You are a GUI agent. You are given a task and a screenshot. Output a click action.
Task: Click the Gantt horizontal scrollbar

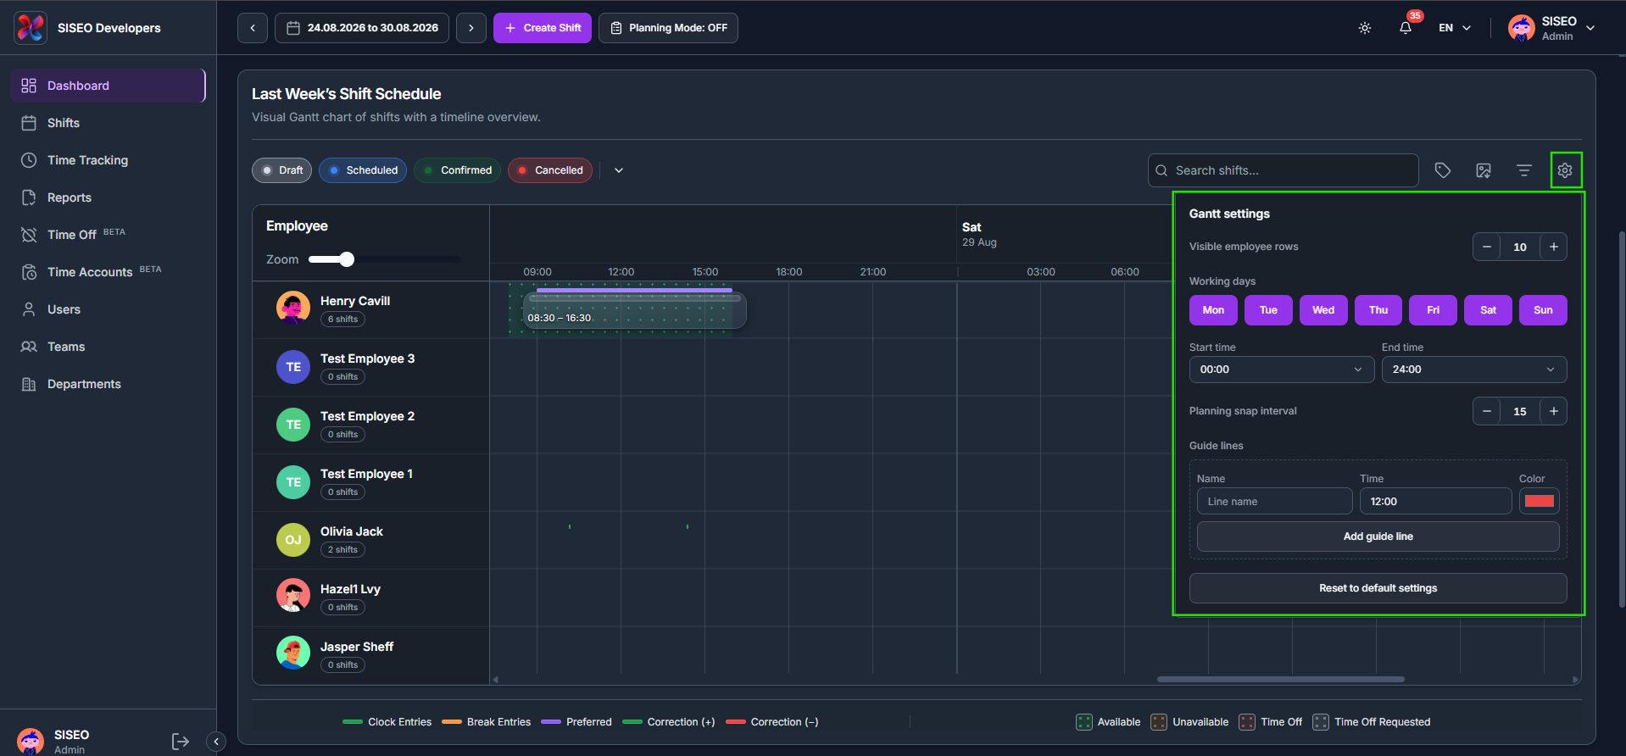[1280, 679]
